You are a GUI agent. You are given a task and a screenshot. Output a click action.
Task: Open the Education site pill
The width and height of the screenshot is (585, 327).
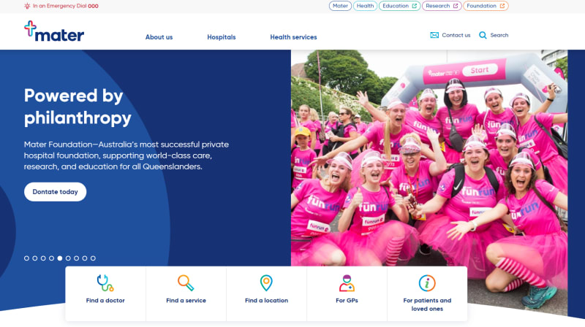click(399, 6)
